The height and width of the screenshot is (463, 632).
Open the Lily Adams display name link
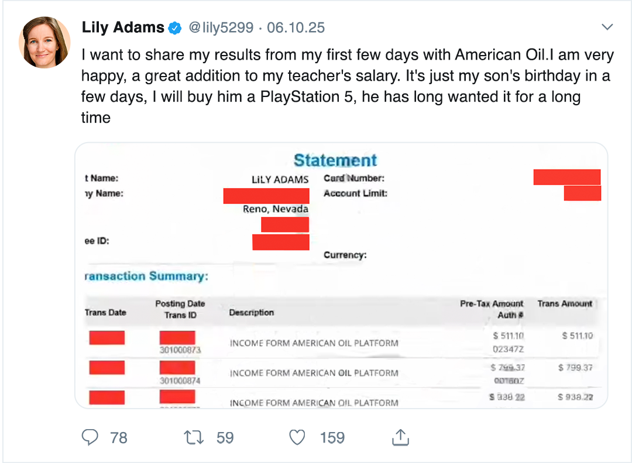[x=123, y=27]
